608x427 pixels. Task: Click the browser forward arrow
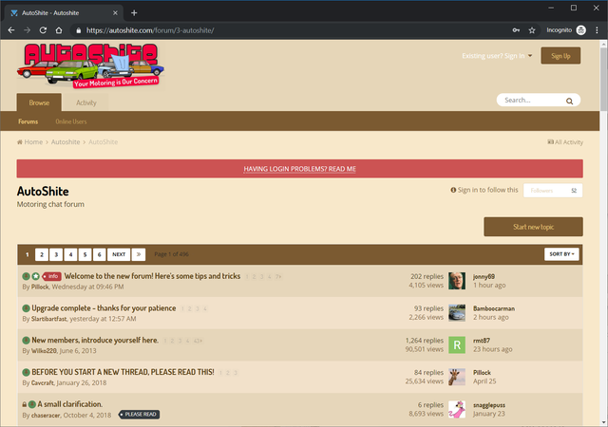point(27,30)
